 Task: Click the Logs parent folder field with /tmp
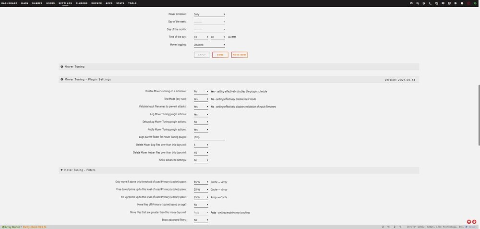point(209,137)
